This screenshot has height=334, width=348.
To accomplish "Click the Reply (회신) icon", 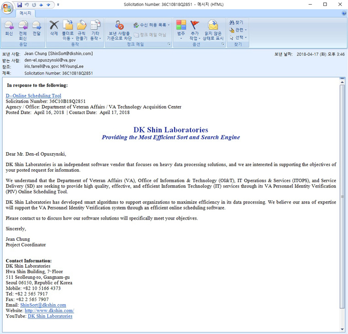I will [x=9, y=28].
